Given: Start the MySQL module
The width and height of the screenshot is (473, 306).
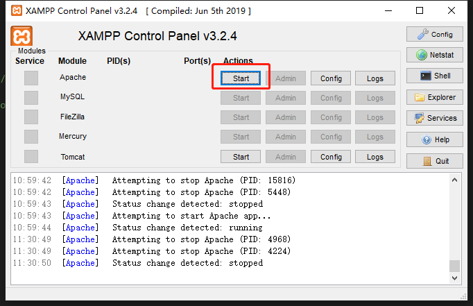Looking at the screenshot, I should tap(241, 98).
